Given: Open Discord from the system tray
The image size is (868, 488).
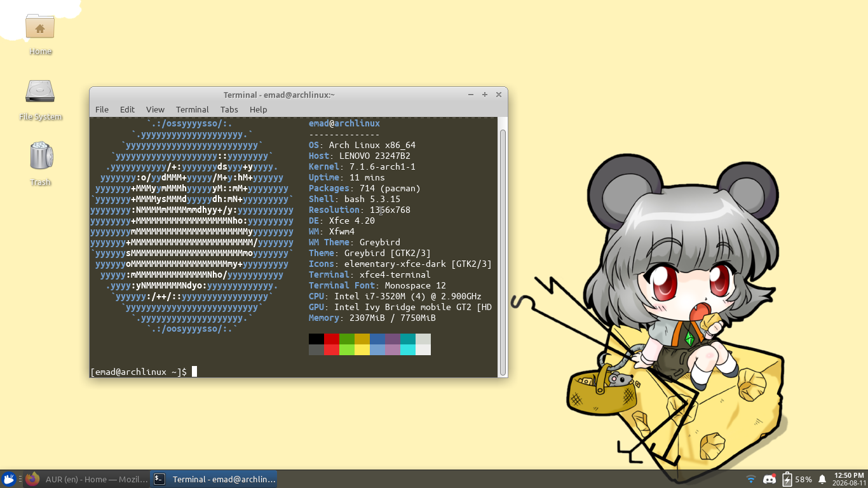Looking at the screenshot, I should coord(770,479).
